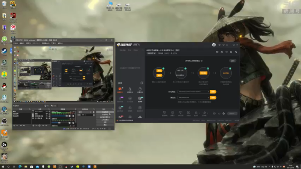Remove the selected scene in OBS Scenes panel
The height and width of the screenshot is (169, 301).
17,125
